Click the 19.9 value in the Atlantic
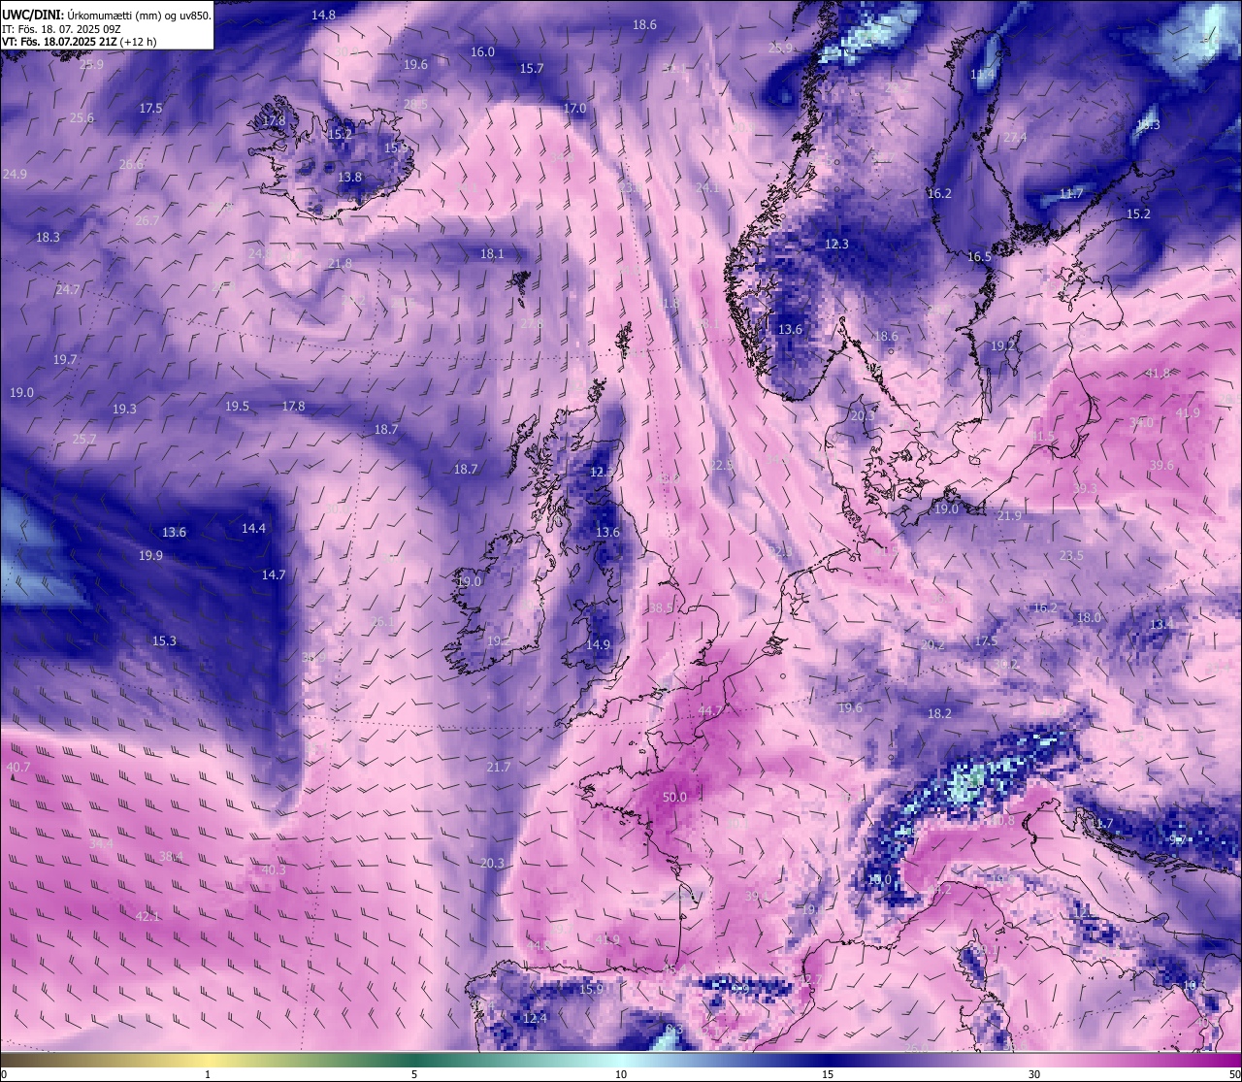The width and height of the screenshot is (1242, 1082). click(150, 556)
